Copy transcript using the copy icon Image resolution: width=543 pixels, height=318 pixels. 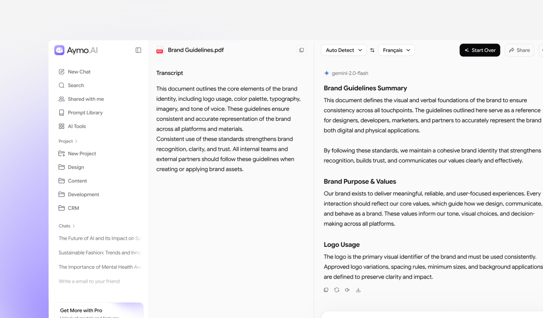(x=302, y=50)
